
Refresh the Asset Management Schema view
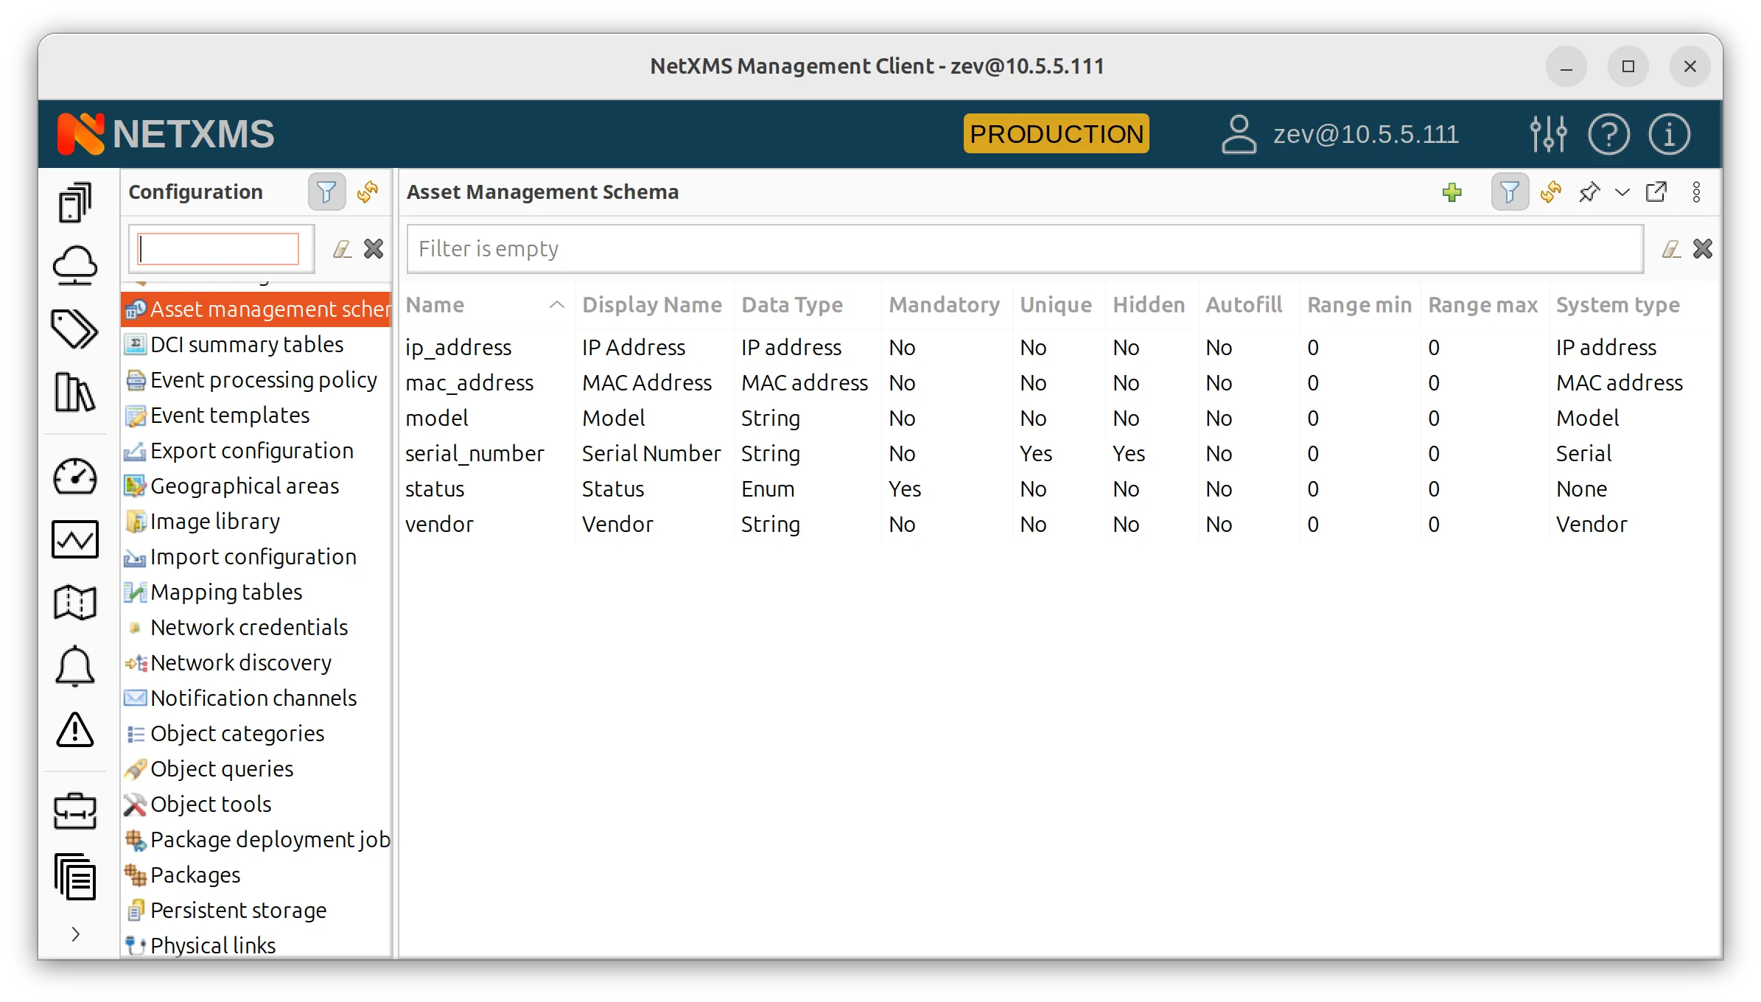click(x=1550, y=192)
